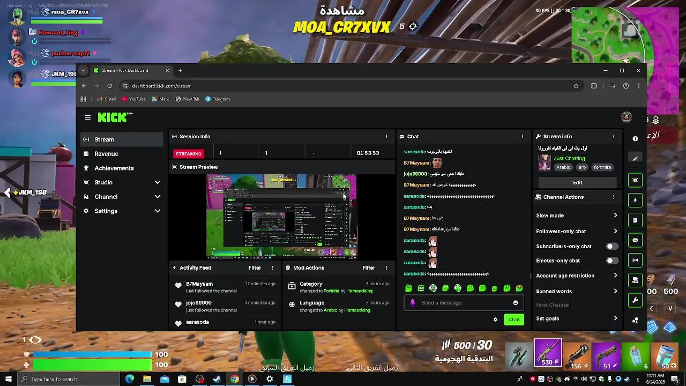
Task: Toggle the broadcast signal widget icon
Action: (x=635, y=260)
